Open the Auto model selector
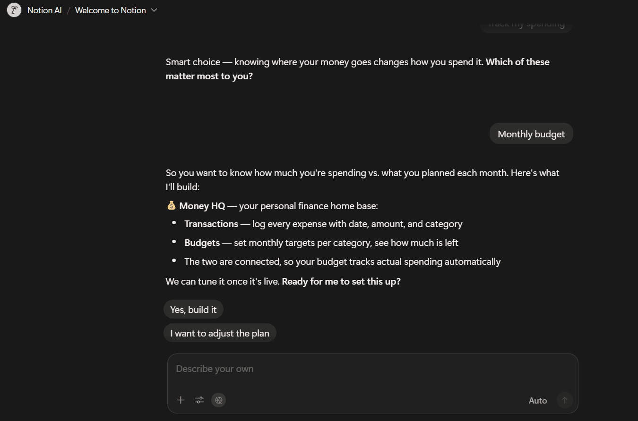 point(538,401)
